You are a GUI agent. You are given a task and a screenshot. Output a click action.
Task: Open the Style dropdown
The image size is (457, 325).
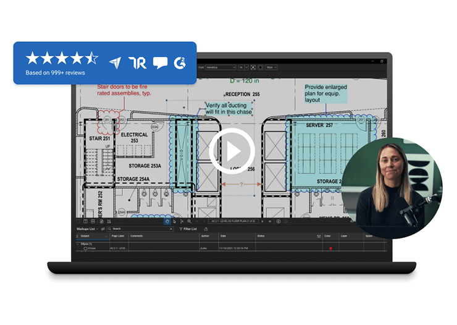click(x=271, y=67)
